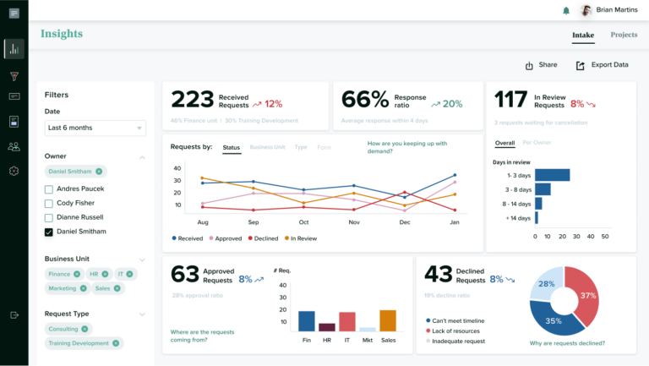
Task: Click the red funnel icon in sidebar
Action: coord(14,76)
